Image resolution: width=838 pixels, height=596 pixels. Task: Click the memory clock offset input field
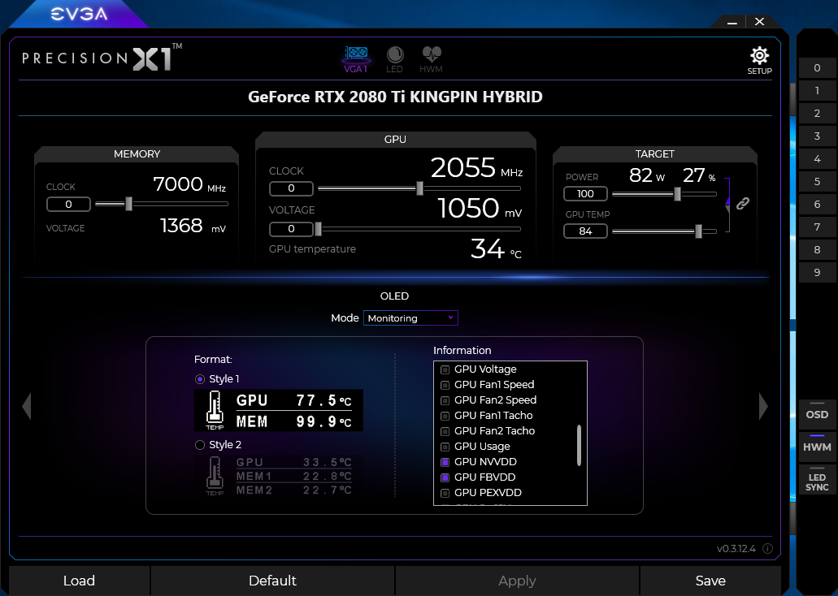[68, 204]
